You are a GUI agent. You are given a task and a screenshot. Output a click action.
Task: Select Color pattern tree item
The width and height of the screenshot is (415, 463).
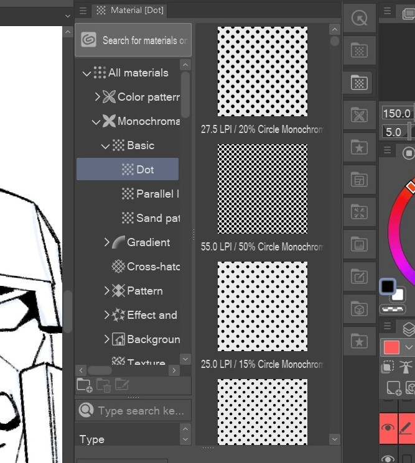[x=141, y=97]
